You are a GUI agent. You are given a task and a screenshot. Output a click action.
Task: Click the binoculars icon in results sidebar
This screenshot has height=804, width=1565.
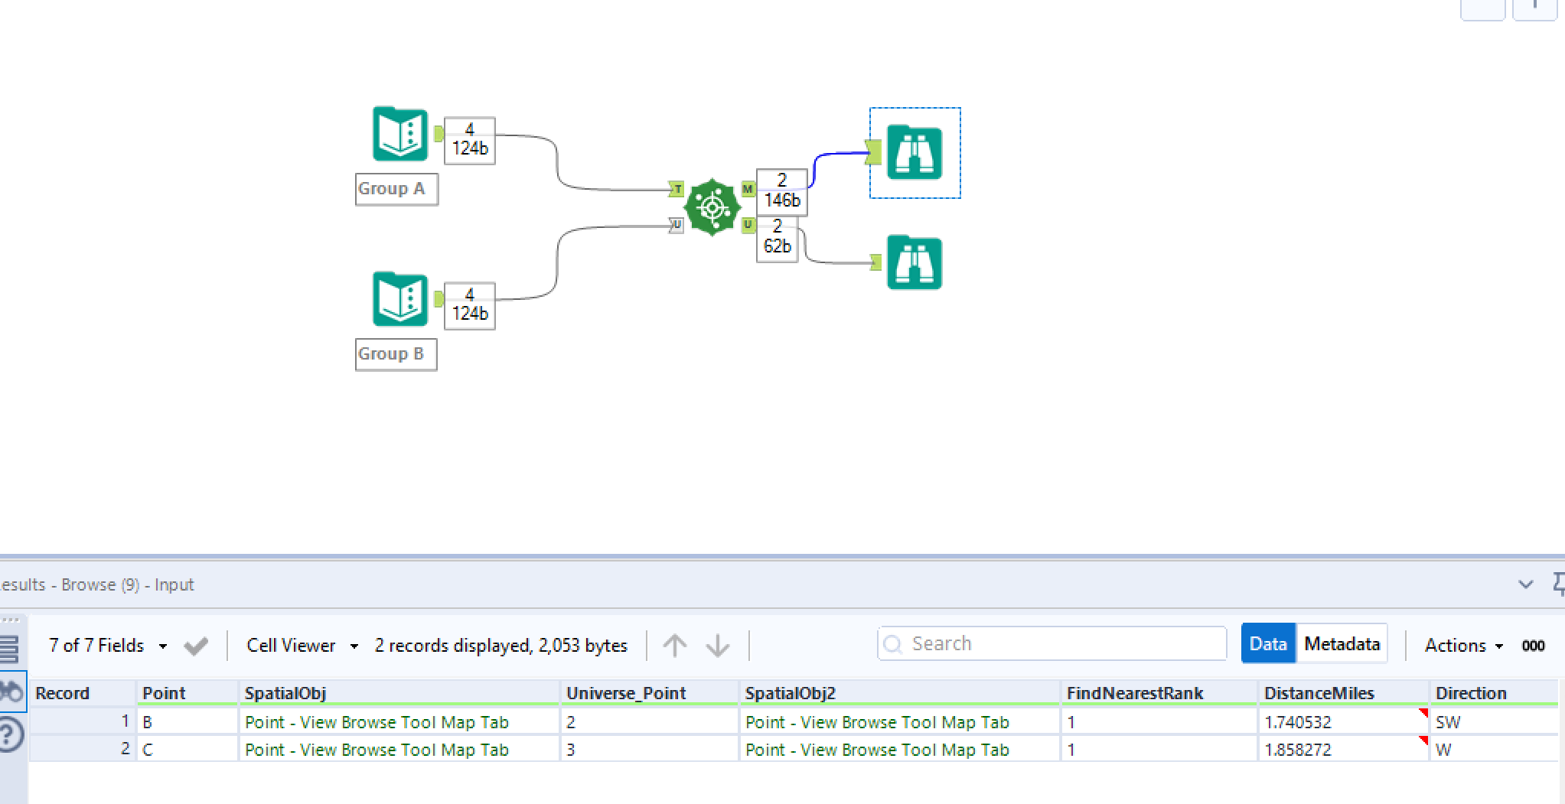pos(11,692)
